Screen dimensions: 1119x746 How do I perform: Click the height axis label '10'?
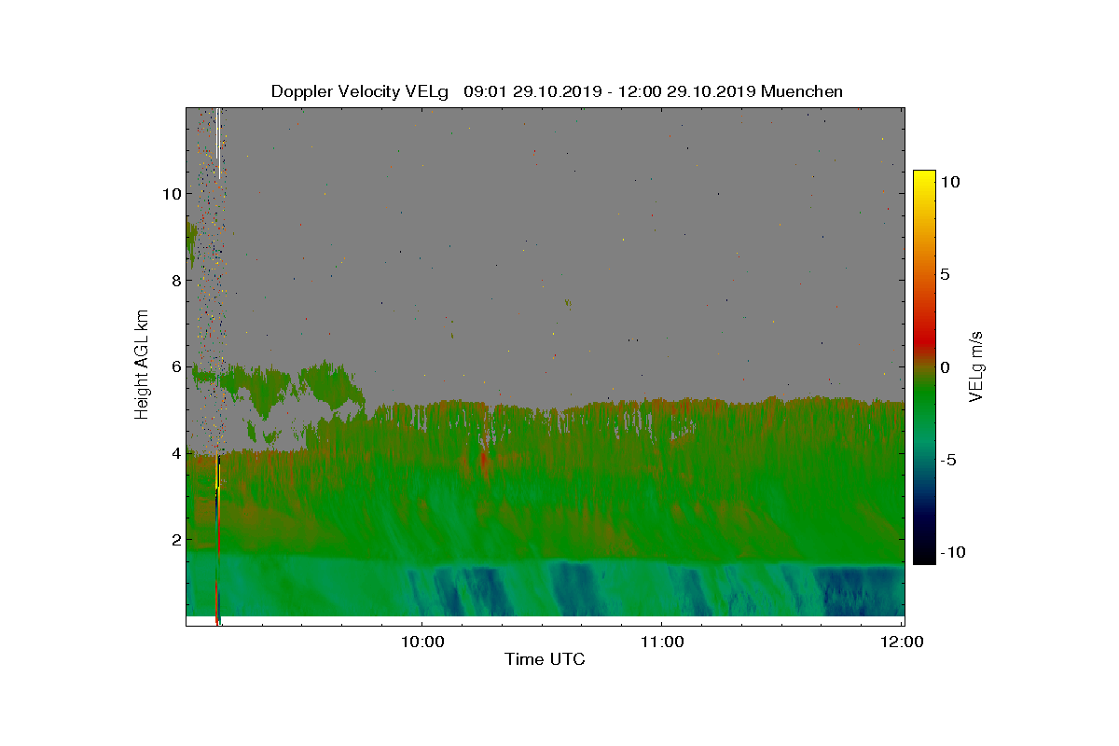(170, 194)
